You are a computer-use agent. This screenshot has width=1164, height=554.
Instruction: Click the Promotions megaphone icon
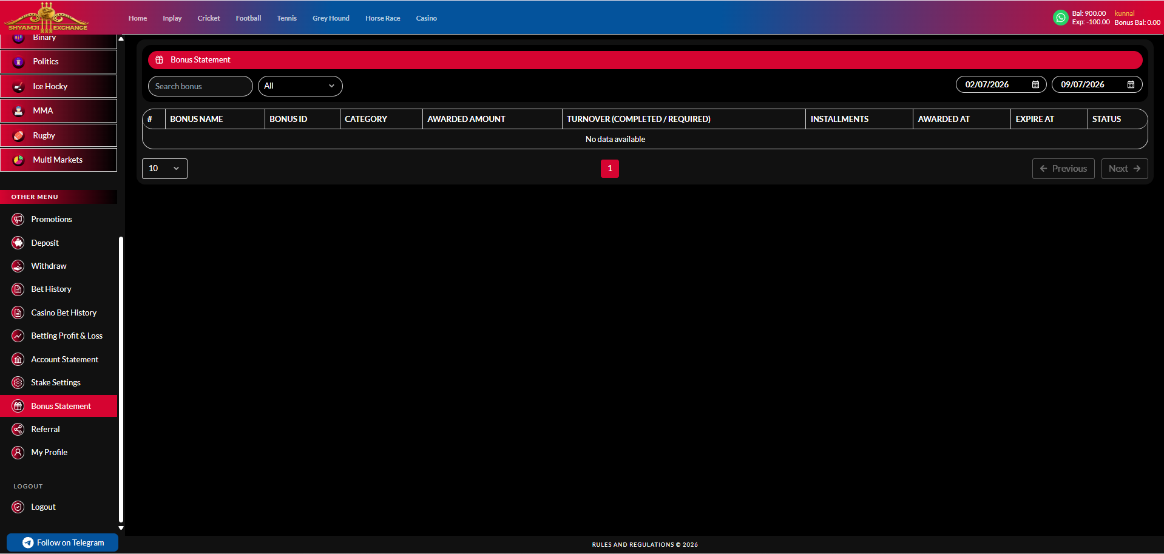coord(18,220)
